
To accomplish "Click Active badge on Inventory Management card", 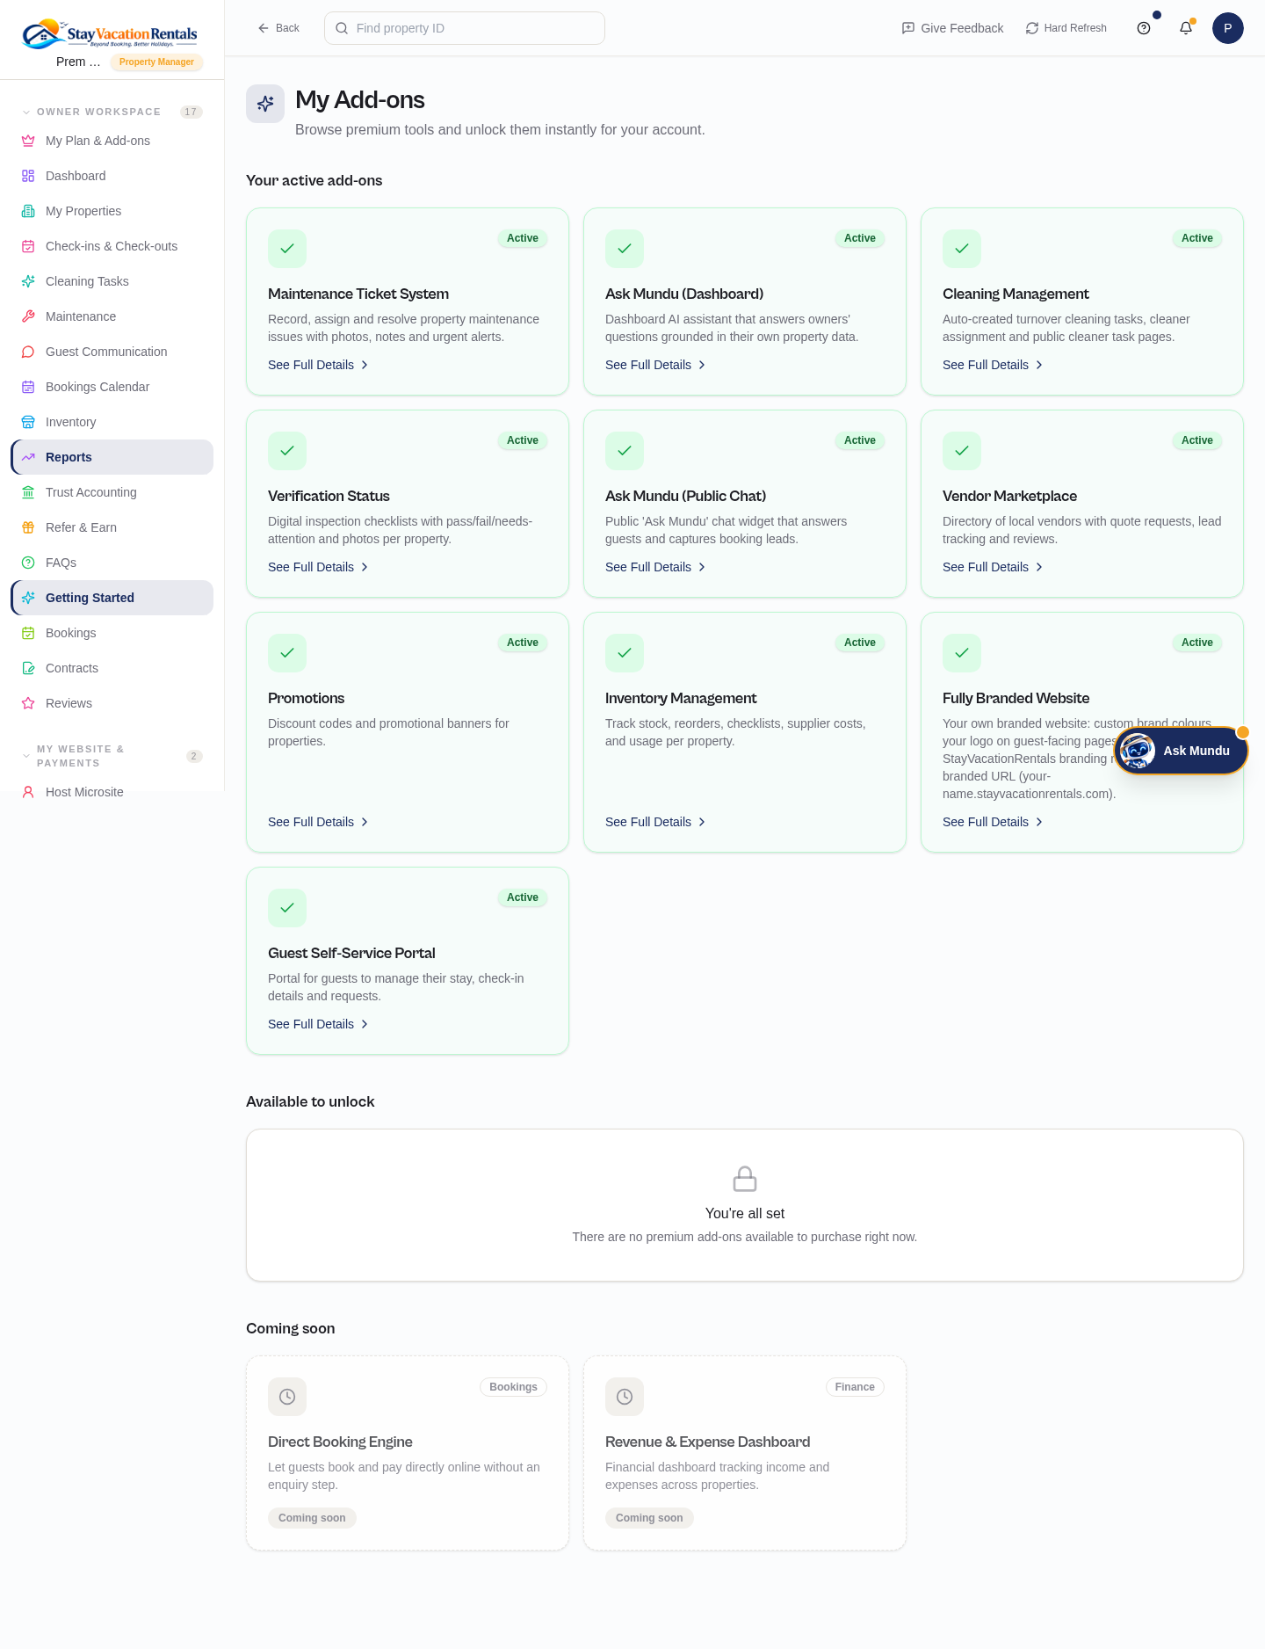I will tap(860, 643).
